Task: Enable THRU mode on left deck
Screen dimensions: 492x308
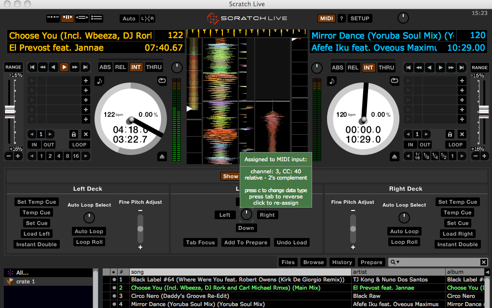Action: coord(154,67)
